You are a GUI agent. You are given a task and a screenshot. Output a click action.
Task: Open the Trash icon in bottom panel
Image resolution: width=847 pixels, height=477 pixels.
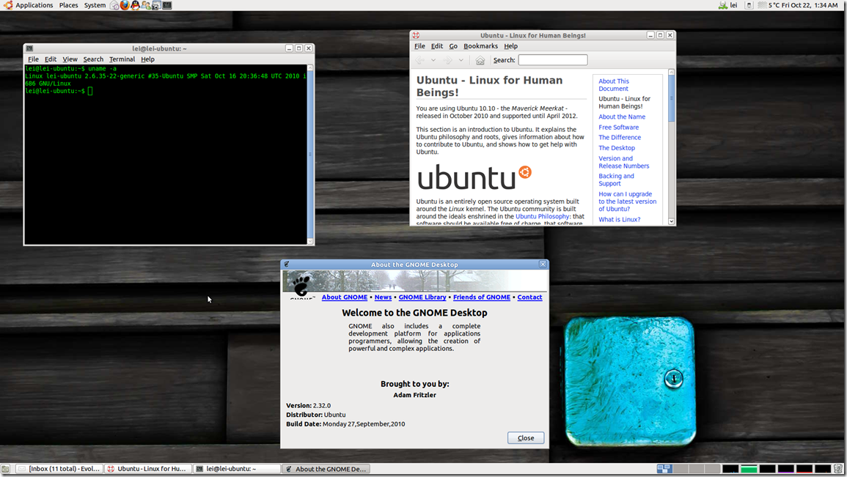click(x=838, y=469)
